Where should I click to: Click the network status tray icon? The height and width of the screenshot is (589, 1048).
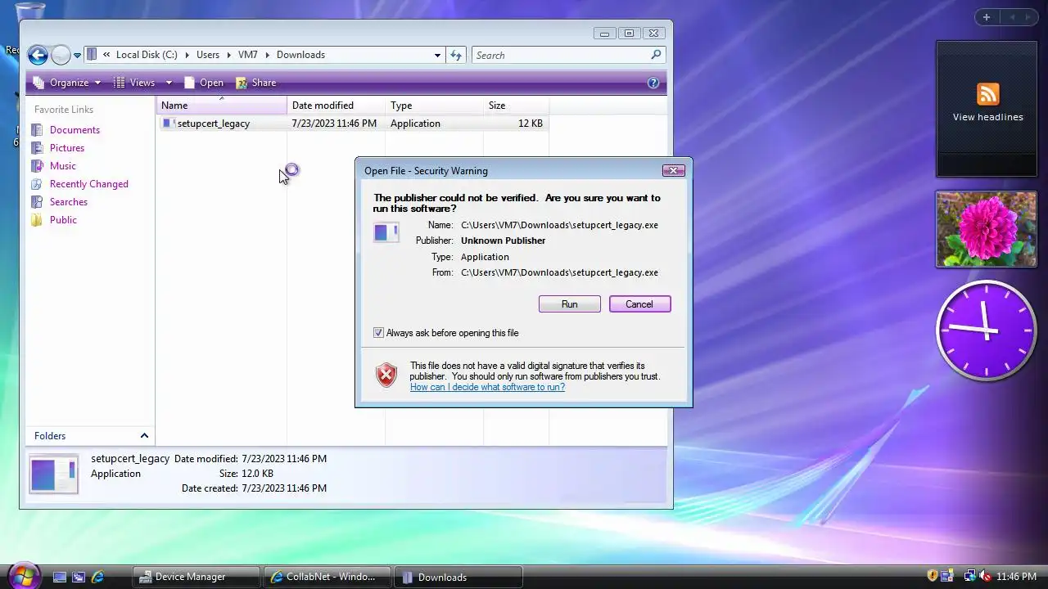coord(969,577)
